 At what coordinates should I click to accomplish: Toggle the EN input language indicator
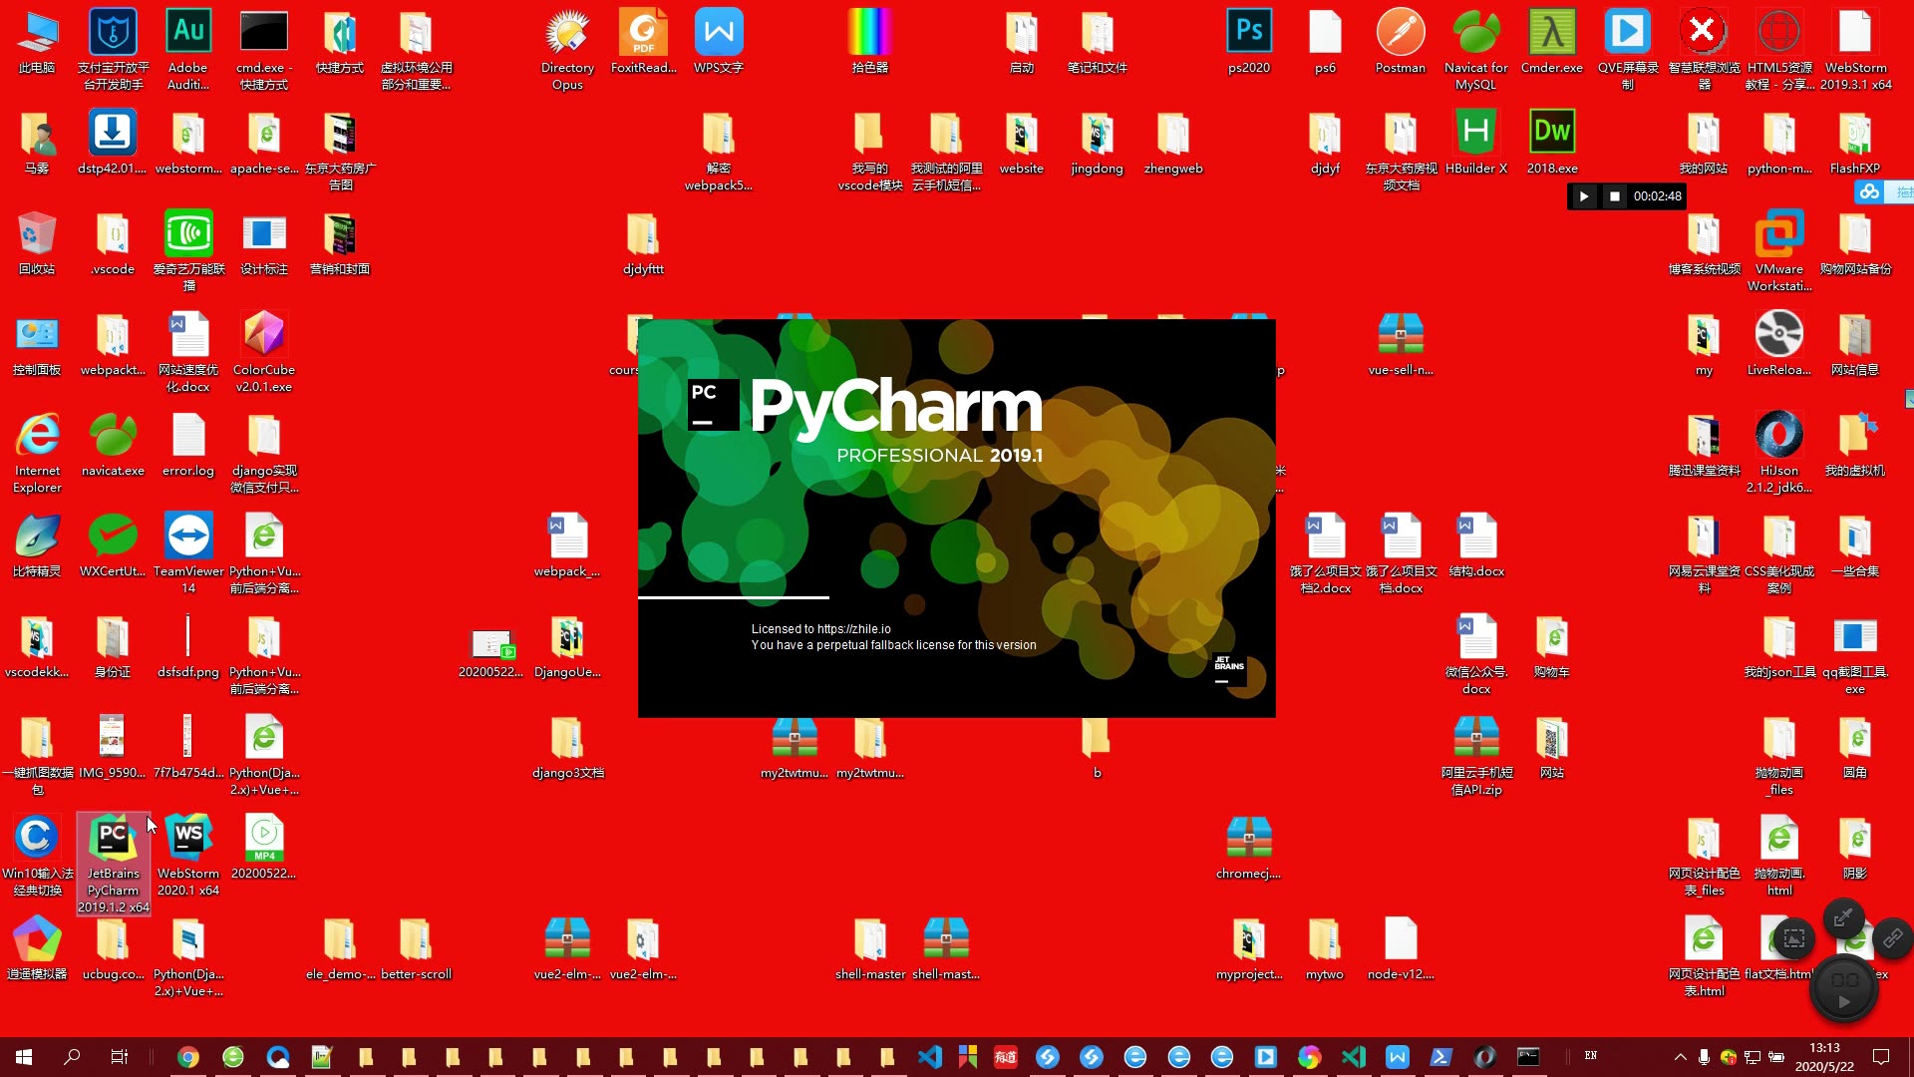(x=1591, y=1056)
